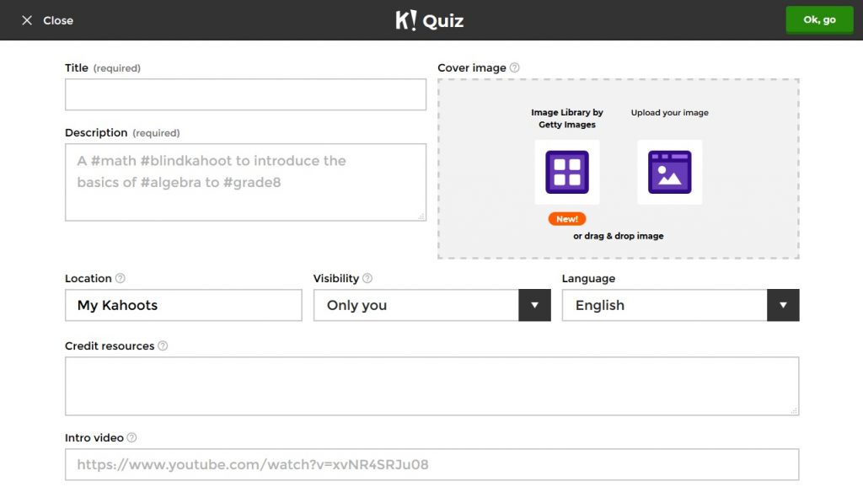Click the Kahoot K! Quiz logo
This screenshot has width=863, height=503.
pos(430,20)
